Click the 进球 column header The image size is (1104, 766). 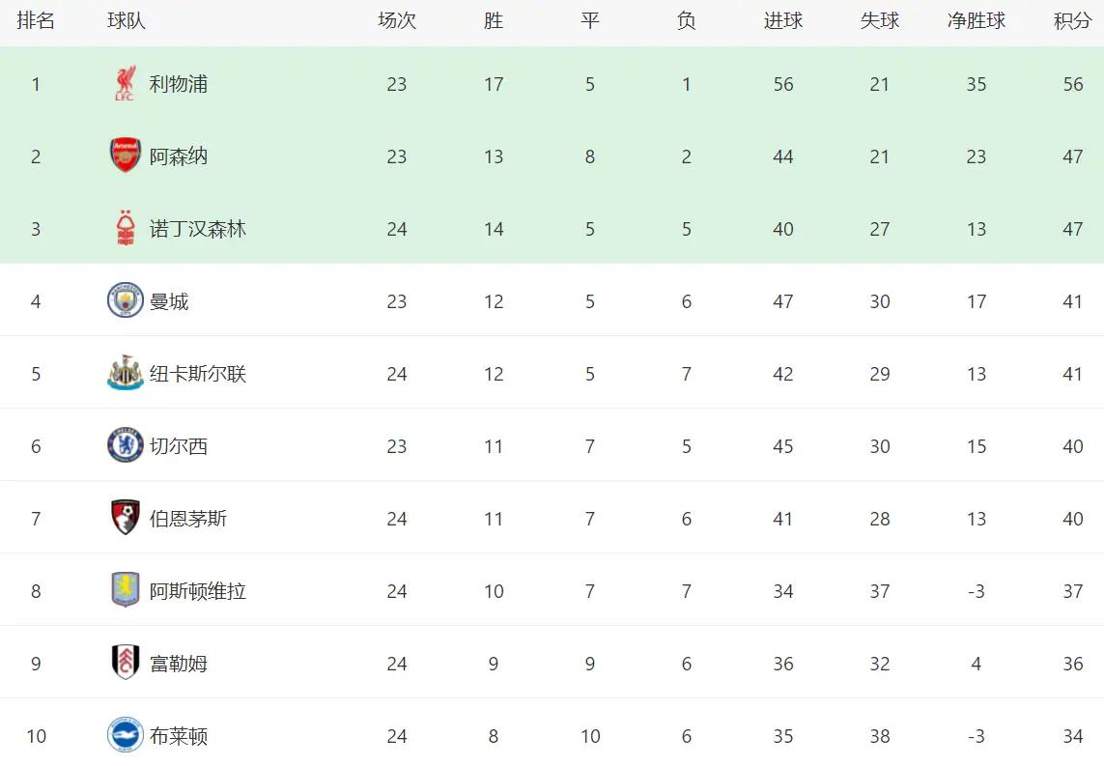click(782, 21)
